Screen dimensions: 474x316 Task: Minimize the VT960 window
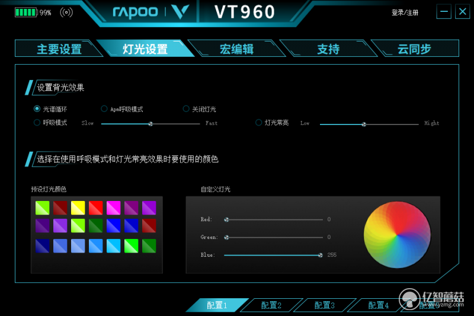pos(444,12)
